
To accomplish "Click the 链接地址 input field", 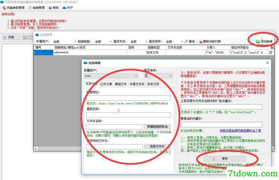I will (x=128, y=98).
